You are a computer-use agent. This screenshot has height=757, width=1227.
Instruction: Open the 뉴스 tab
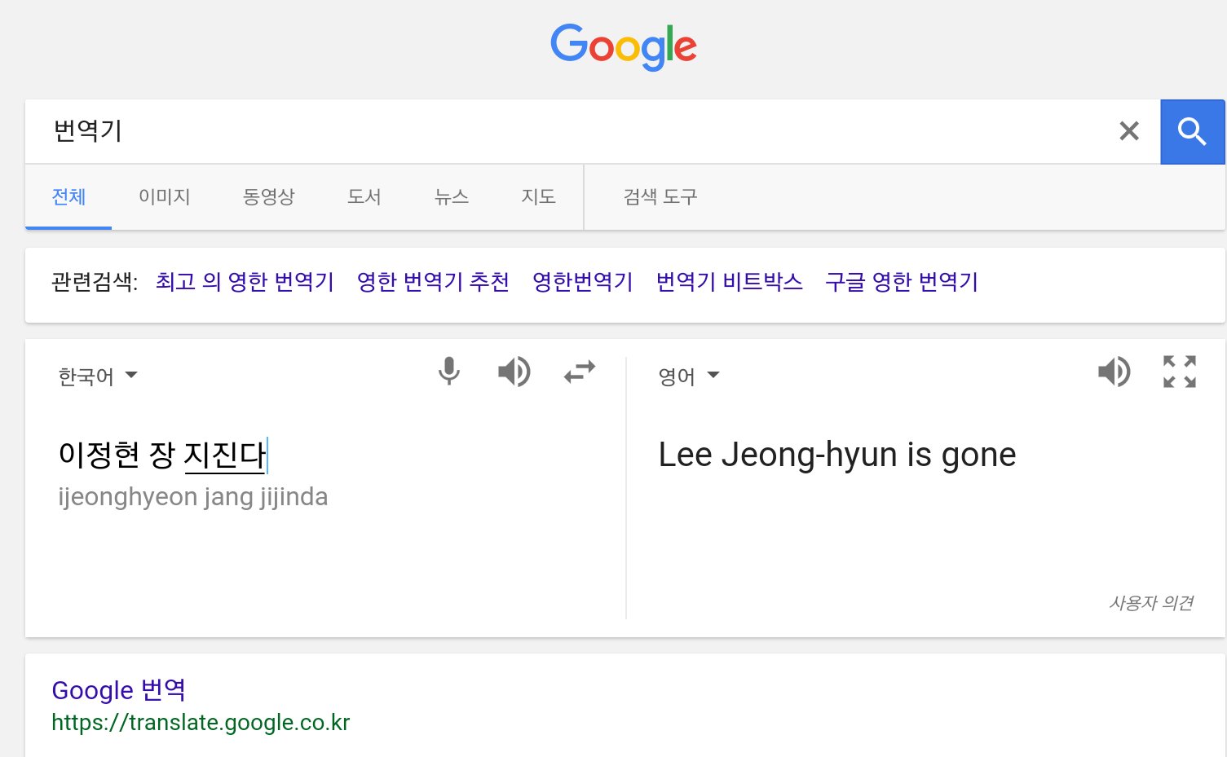pyautogui.click(x=451, y=197)
